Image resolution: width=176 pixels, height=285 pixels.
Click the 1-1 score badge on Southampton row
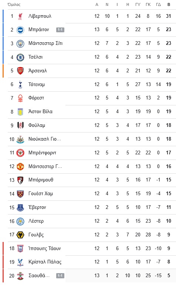point(60,276)
